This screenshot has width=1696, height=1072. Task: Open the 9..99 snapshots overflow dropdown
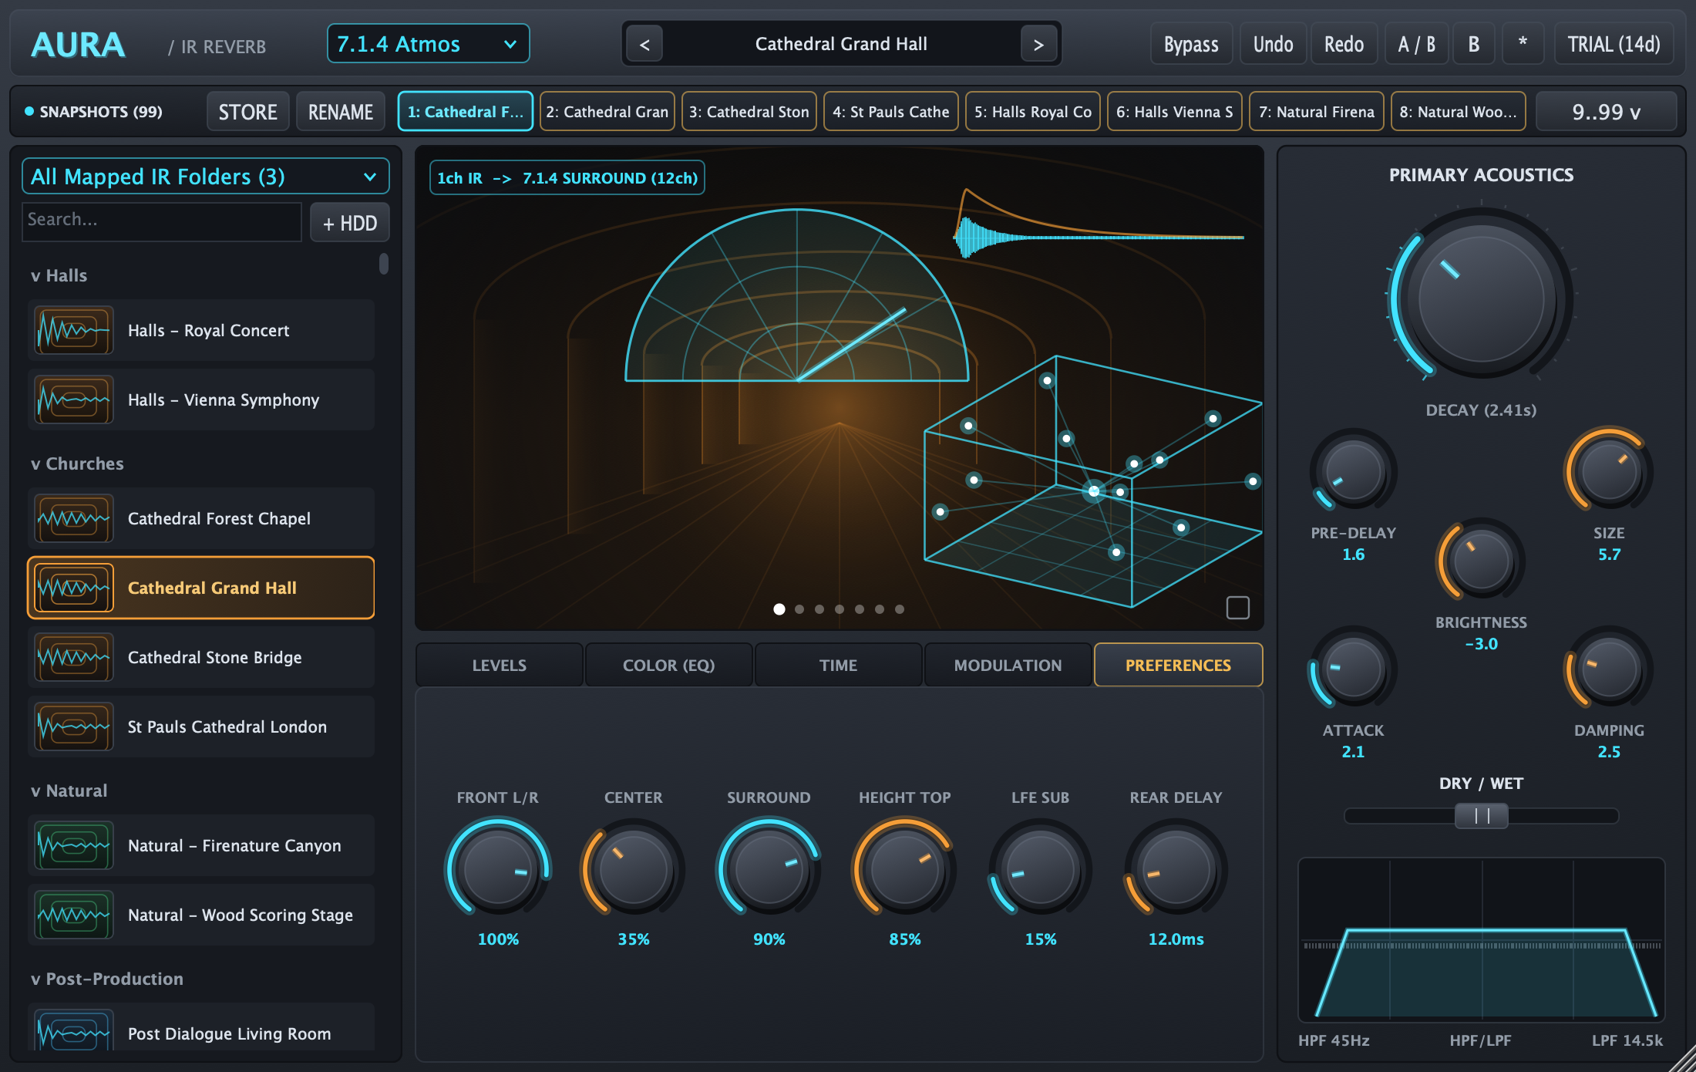coord(1606,112)
